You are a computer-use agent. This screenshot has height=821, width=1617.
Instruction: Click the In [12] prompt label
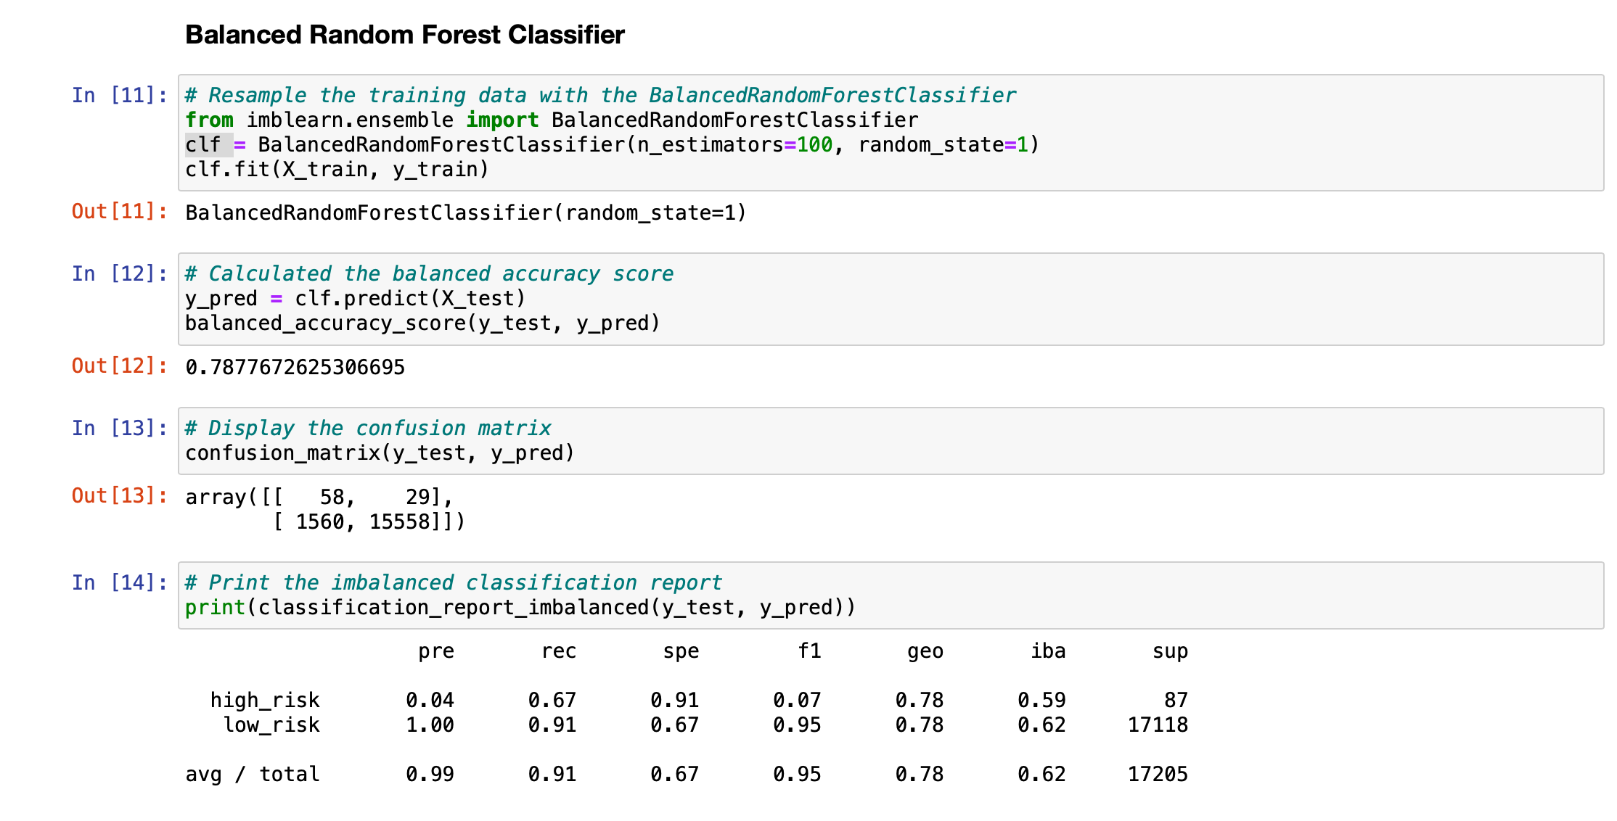point(119,273)
